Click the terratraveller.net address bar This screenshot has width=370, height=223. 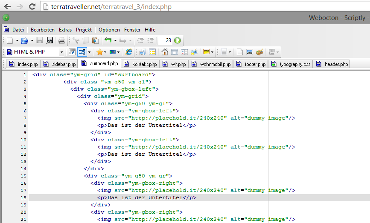205,6
